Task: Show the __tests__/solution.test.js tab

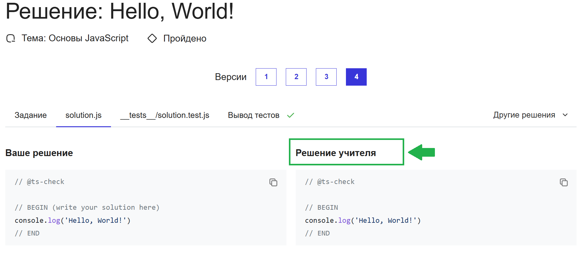Action: tap(165, 115)
